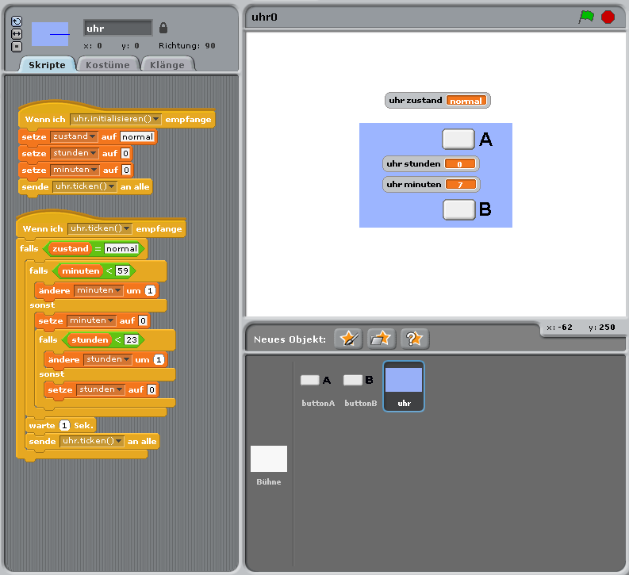The image size is (629, 575).
Task: Click the surprise sprite question mark icon
Action: [x=414, y=339]
